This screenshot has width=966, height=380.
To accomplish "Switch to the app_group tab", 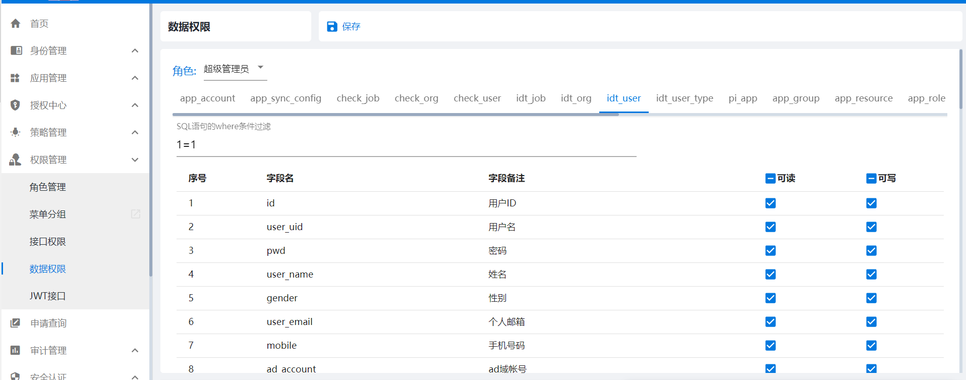I will coord(795,98).
